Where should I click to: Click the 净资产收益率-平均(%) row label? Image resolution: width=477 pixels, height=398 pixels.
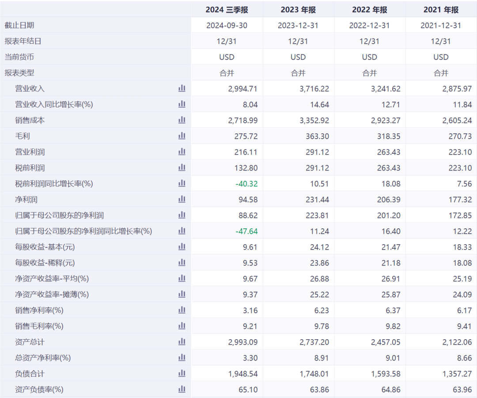[x=52, y=279]
